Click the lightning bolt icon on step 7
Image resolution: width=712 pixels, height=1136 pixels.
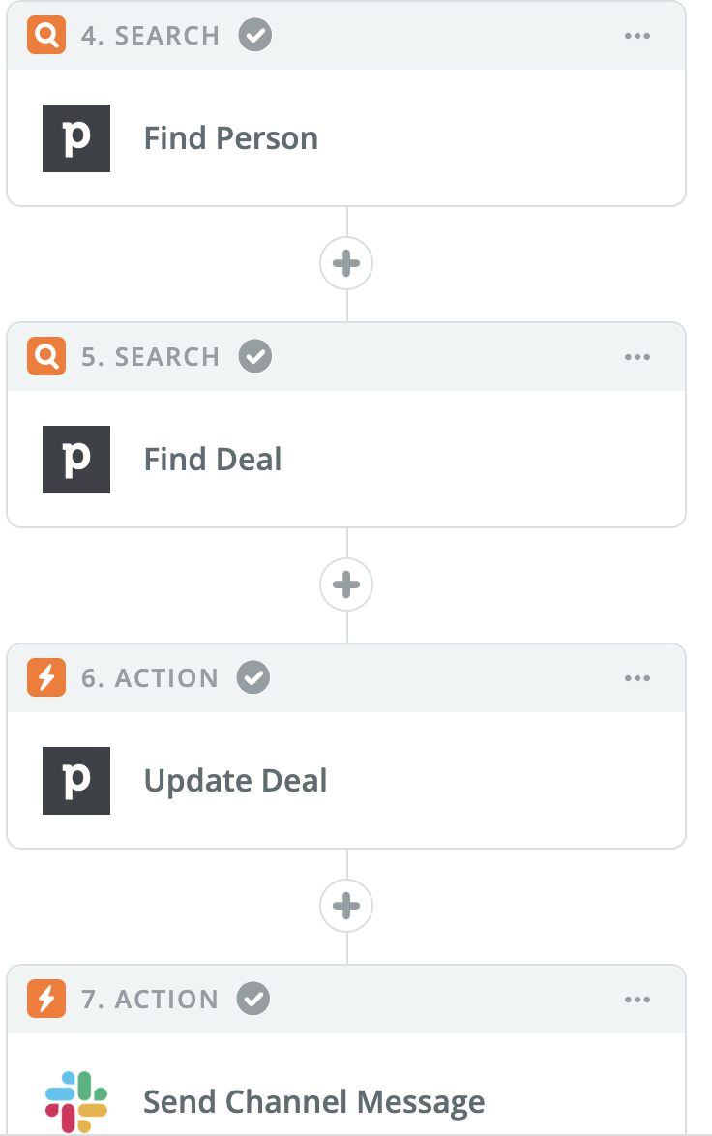point(46,999)
